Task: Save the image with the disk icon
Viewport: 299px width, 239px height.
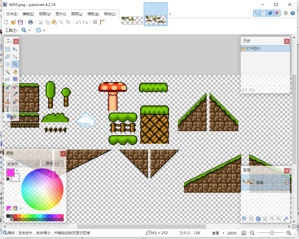Action: (20, 22)
